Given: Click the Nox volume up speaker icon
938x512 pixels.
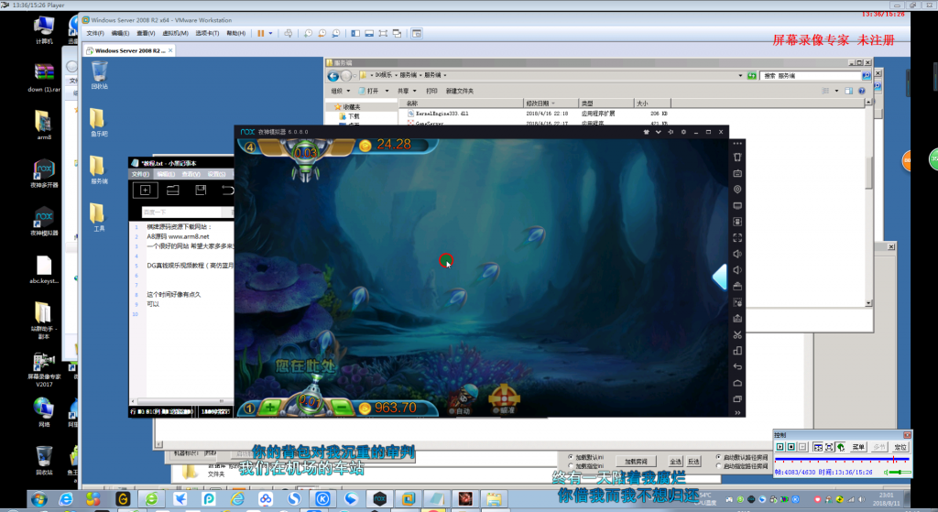Looking at the screenshot, I should (737, 254).
